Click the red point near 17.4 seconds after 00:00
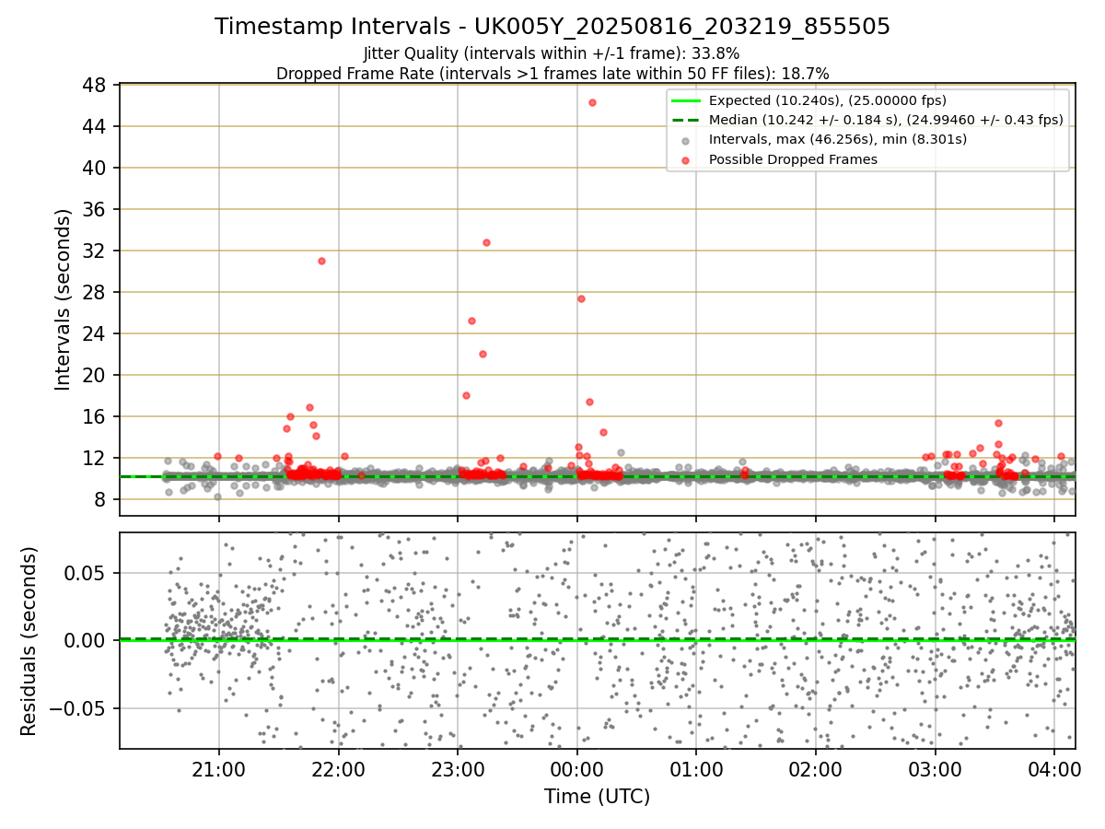 (589, 402)
